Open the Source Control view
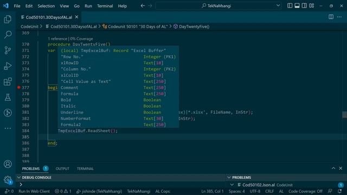 [x=8, y=50]
